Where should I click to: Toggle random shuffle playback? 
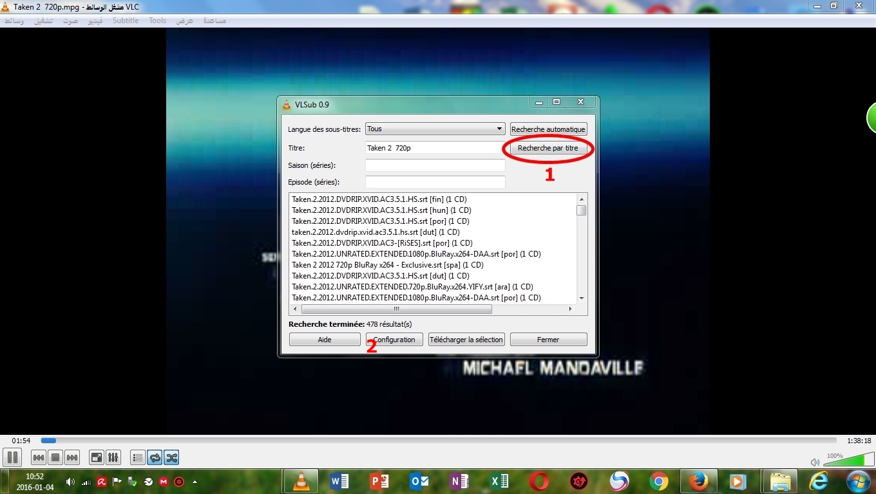tap(171, 458)
